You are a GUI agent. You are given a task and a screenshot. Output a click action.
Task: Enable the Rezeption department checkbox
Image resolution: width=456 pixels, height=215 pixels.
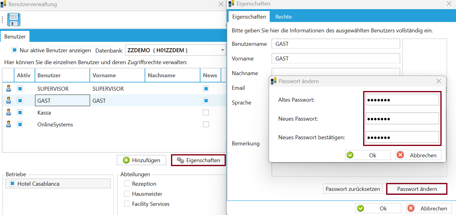127,184
